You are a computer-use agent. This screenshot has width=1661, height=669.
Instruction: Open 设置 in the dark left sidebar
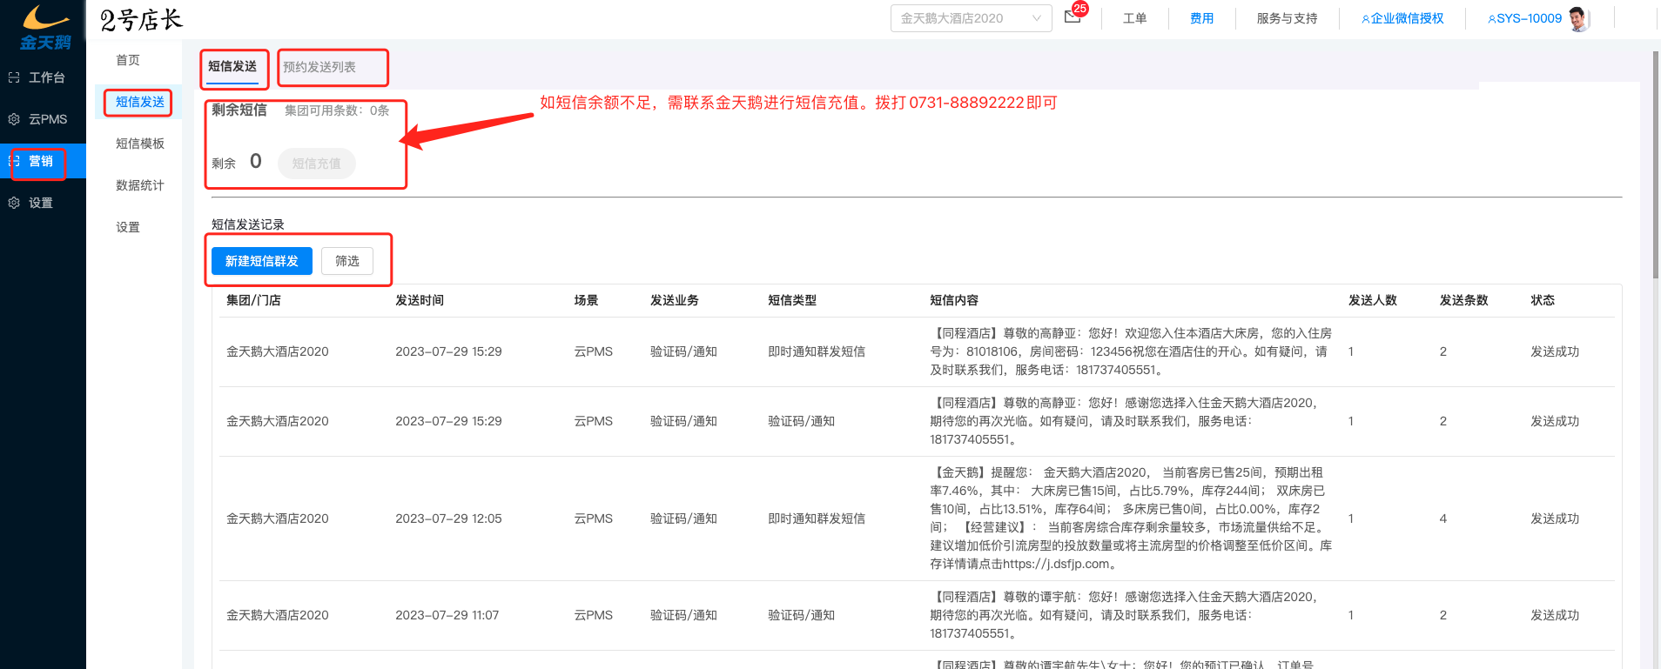click(40, 203)
